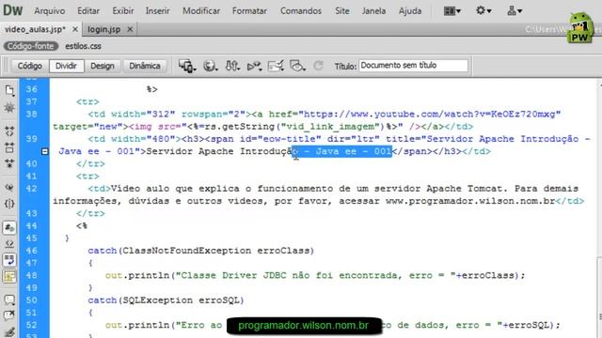Open the Modificar menu
Screen dimensions: 602x338
[x=201, y=10]
